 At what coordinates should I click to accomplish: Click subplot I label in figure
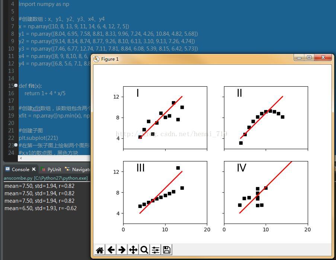138,93
